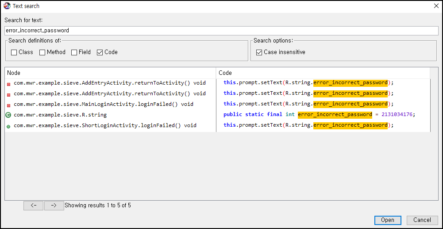Click green class icon beside R.string result
443x229 pixels.
point(8,115)
